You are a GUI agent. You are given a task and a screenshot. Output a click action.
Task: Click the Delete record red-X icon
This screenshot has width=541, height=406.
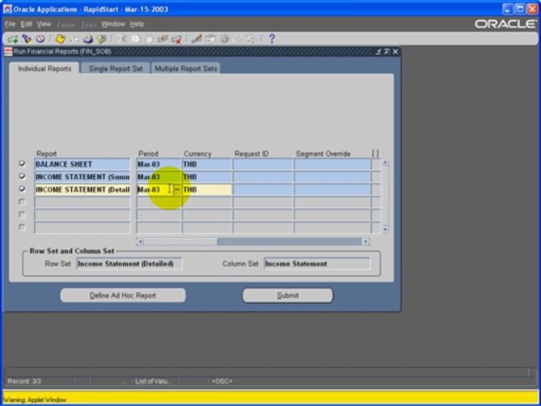176,39
